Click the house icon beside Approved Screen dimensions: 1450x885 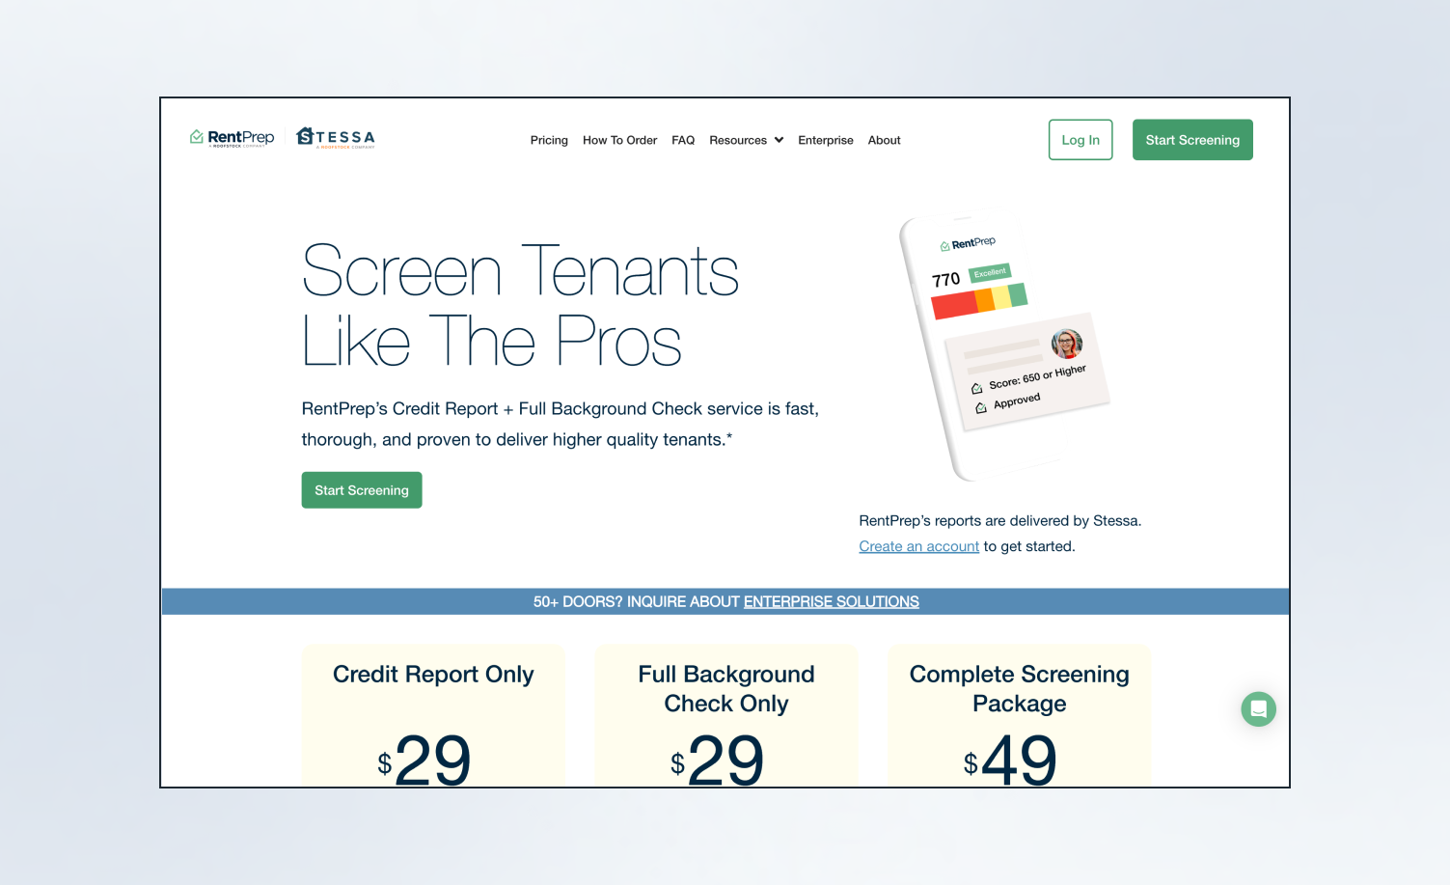coord(981,408)
